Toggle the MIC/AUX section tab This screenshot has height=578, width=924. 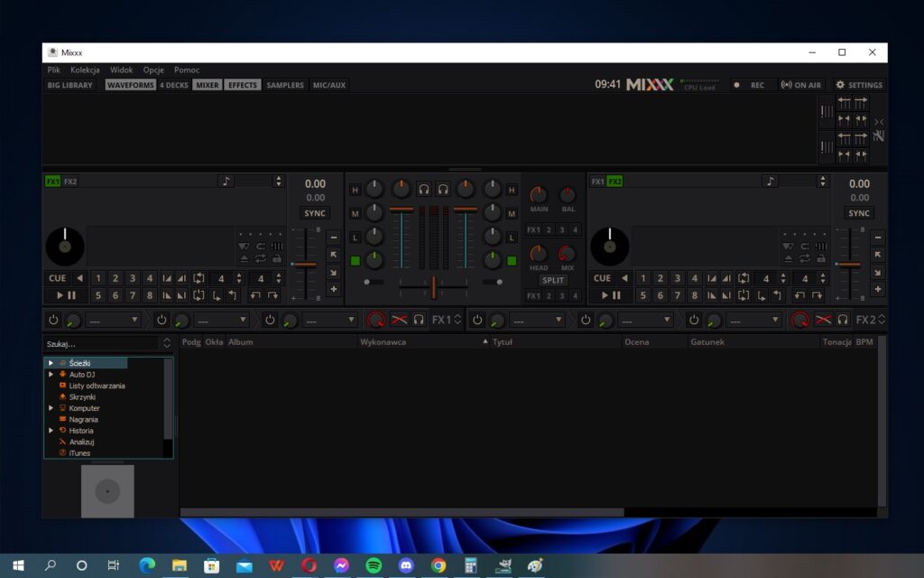pos(329,85)
